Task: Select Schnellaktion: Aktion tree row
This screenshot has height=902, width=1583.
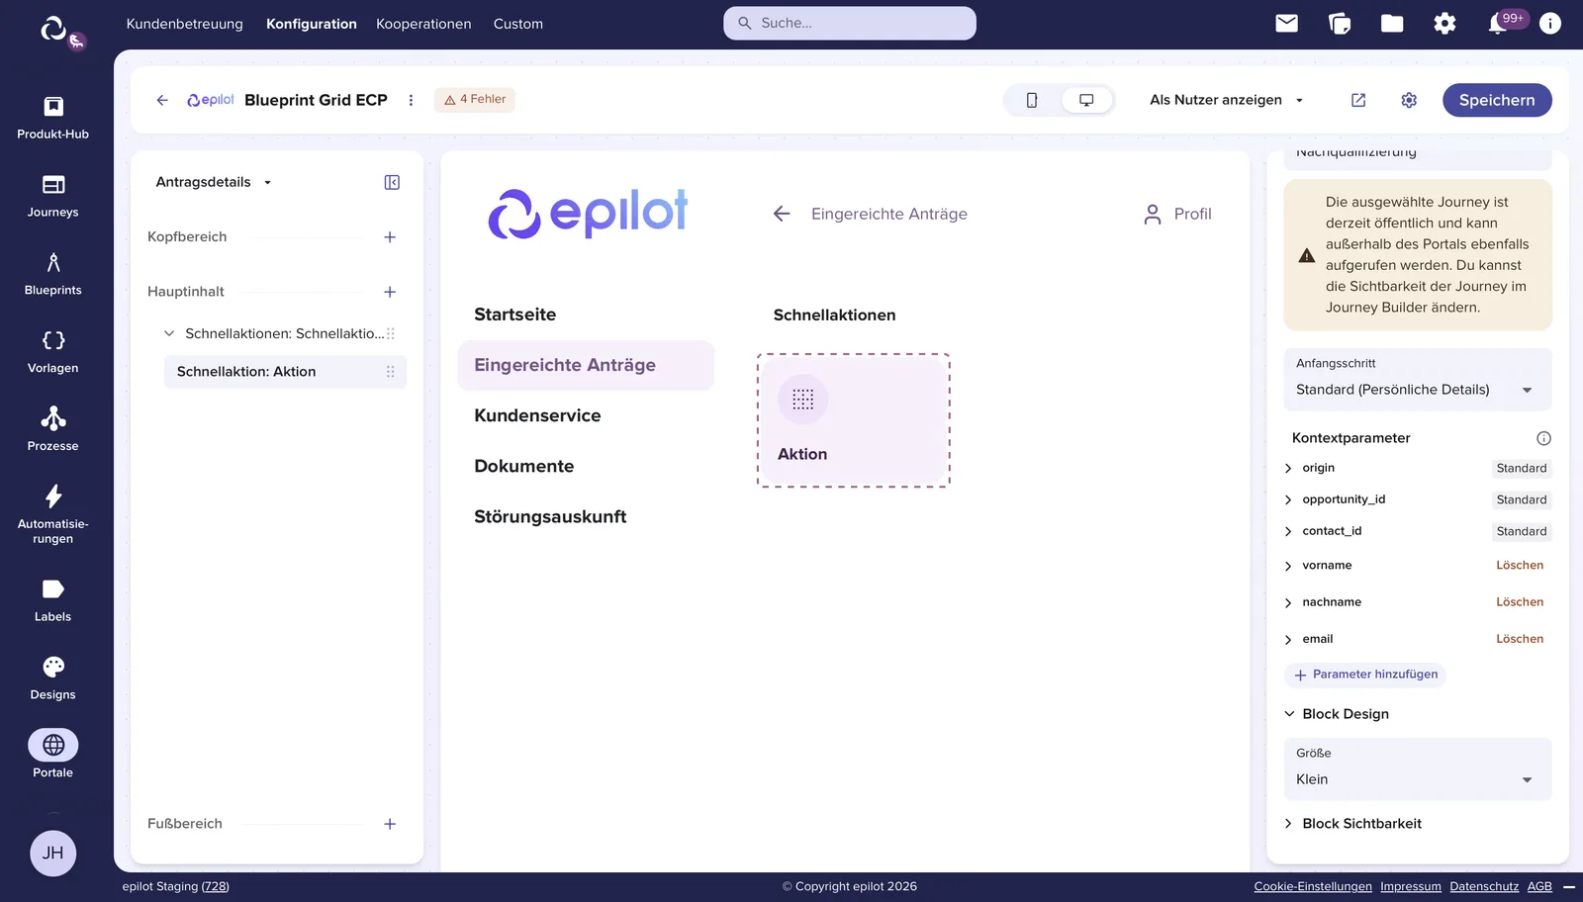Action: [285, 372]
